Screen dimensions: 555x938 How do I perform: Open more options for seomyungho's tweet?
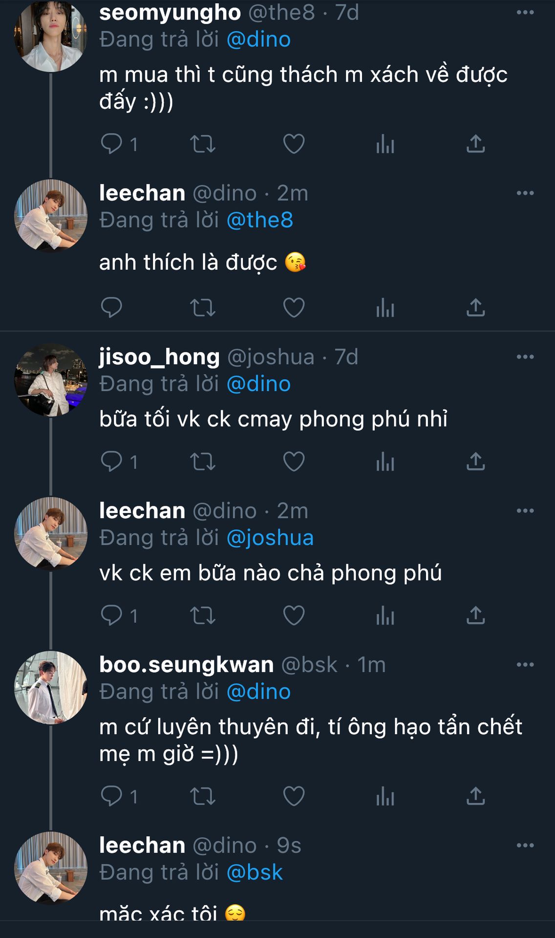525,13
